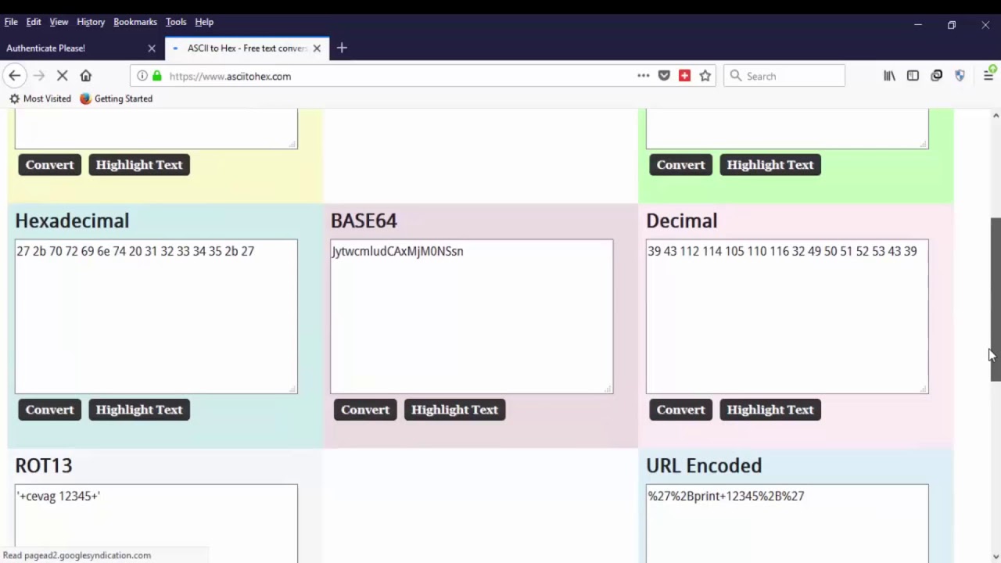
Task: Open a new tab with plus icon
Action: pos(342,48)
